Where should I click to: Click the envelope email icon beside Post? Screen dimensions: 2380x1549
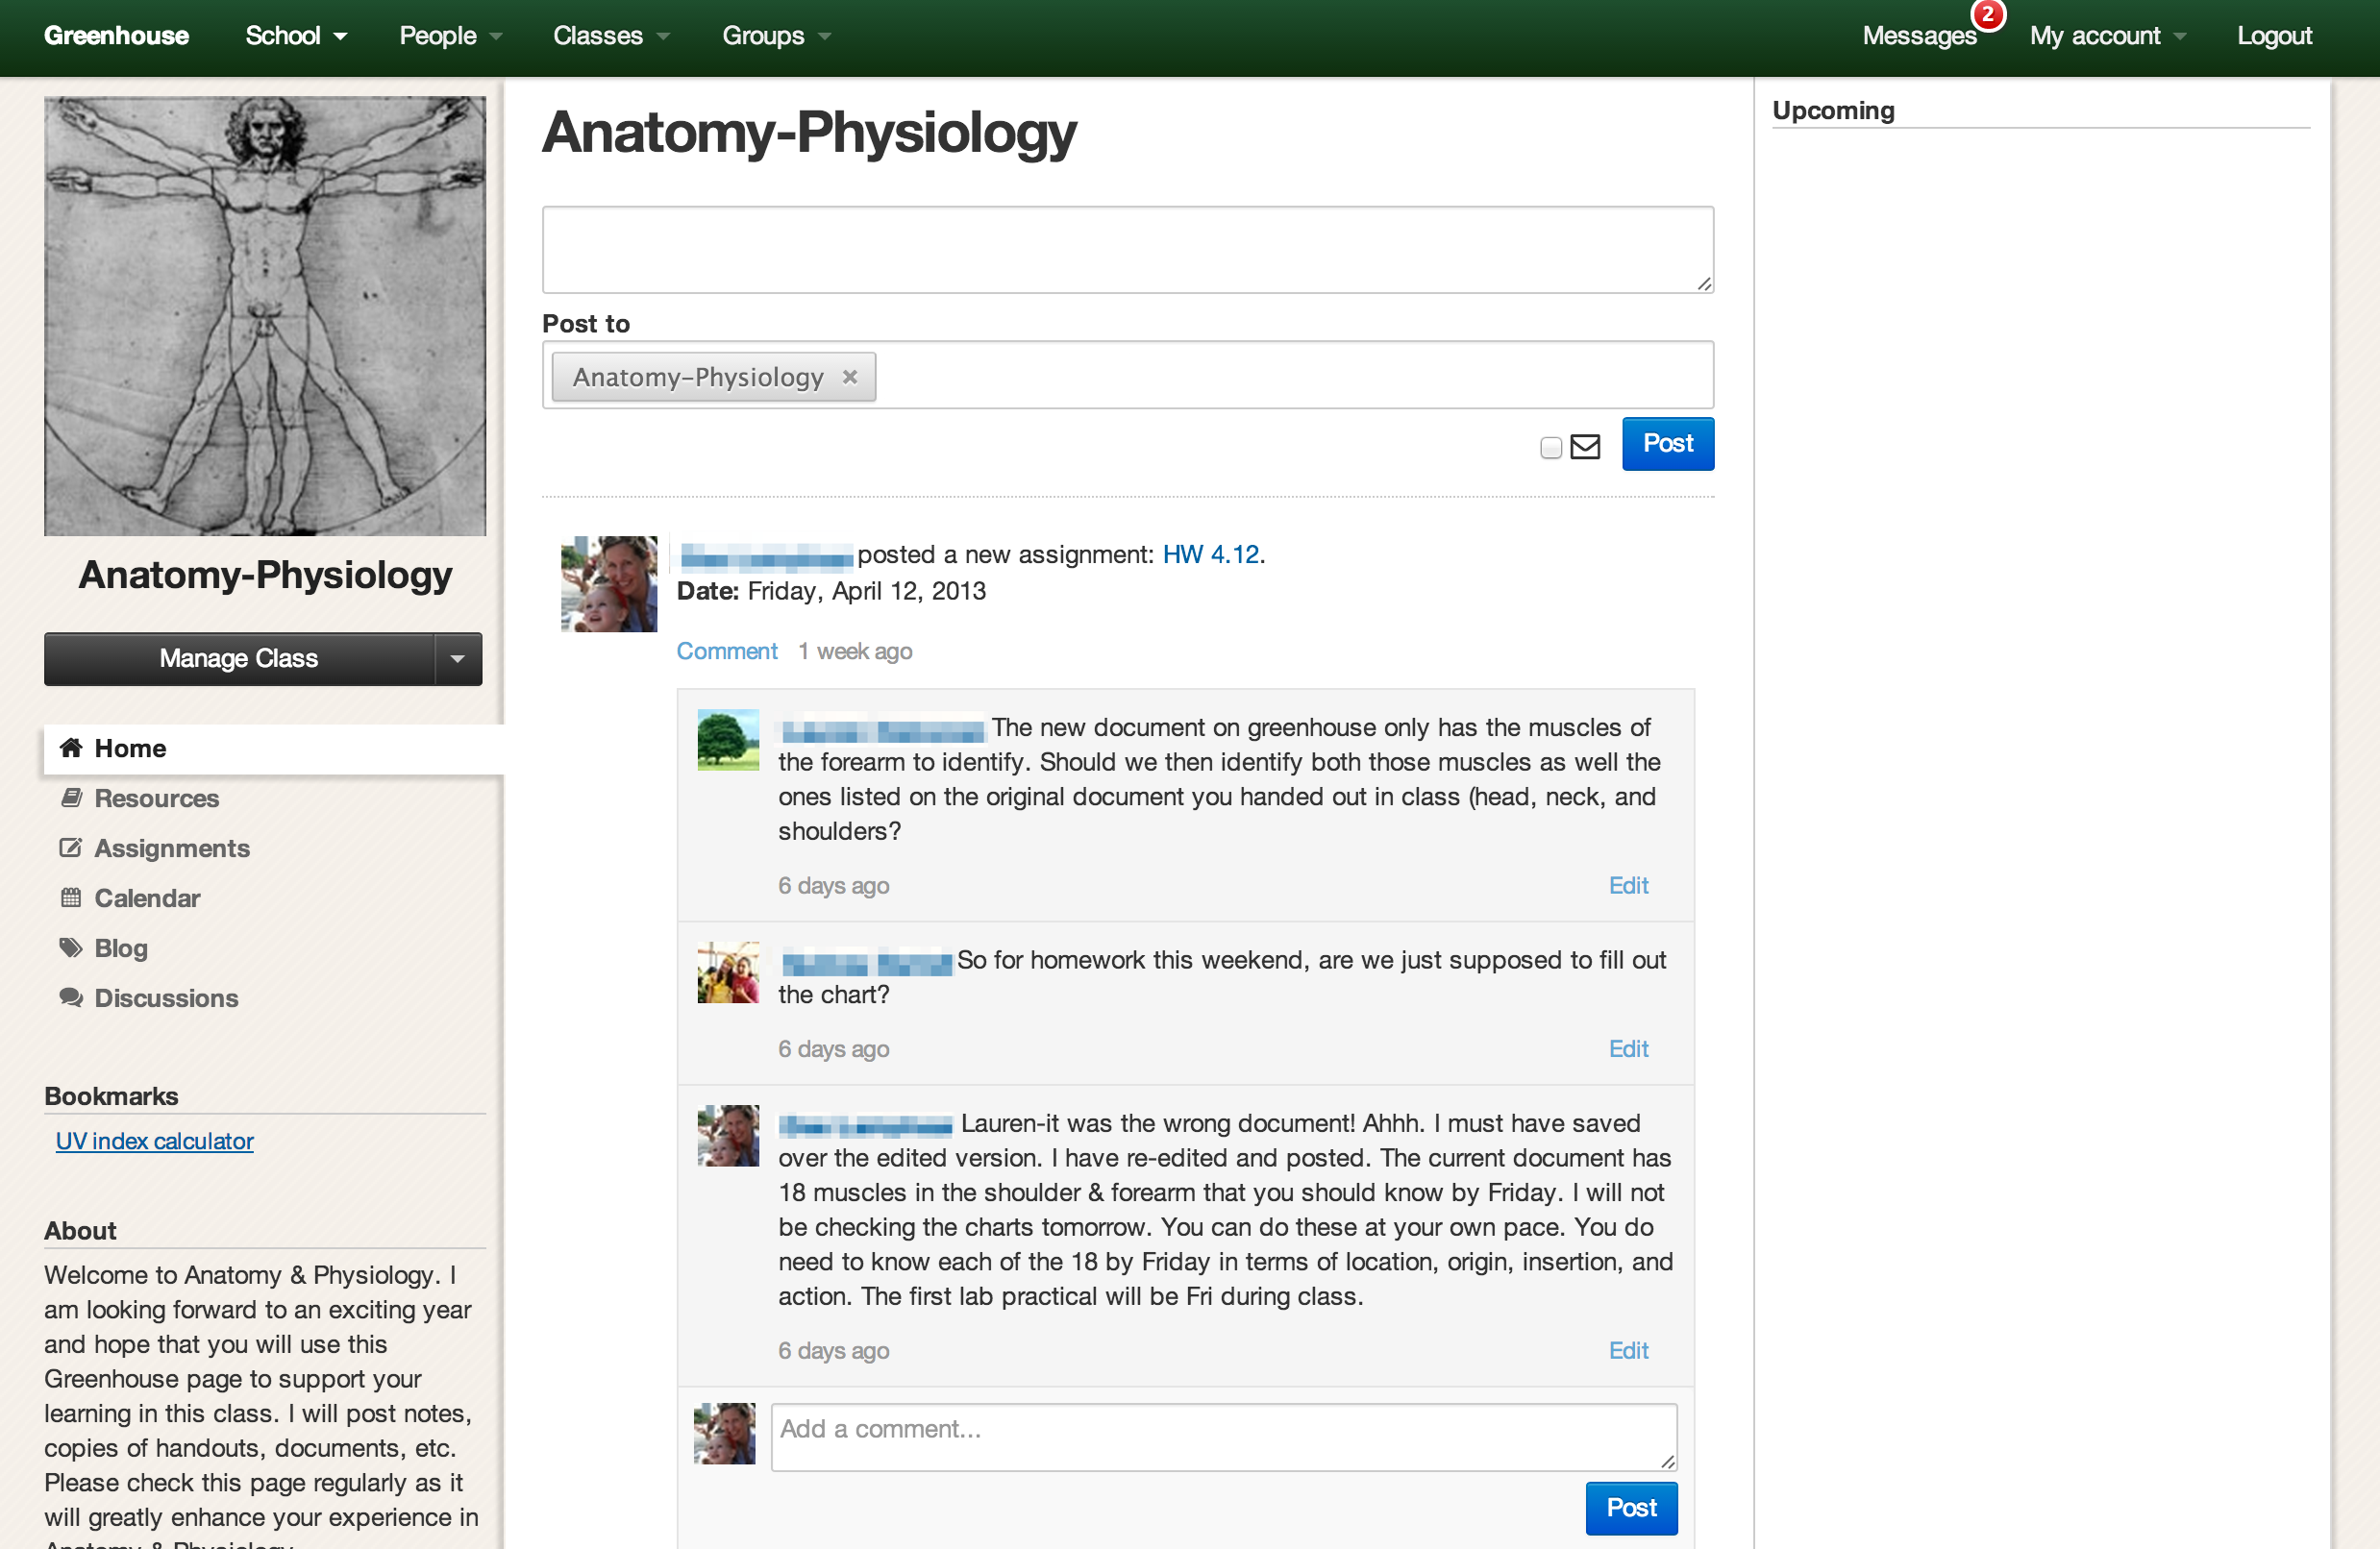tap(1585, 446)
